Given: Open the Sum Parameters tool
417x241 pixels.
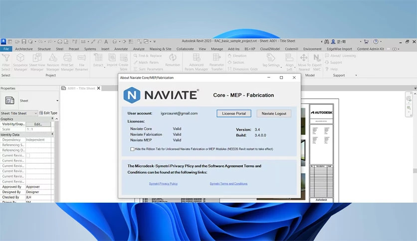Looking at the screenshot, I should point(148,69).
